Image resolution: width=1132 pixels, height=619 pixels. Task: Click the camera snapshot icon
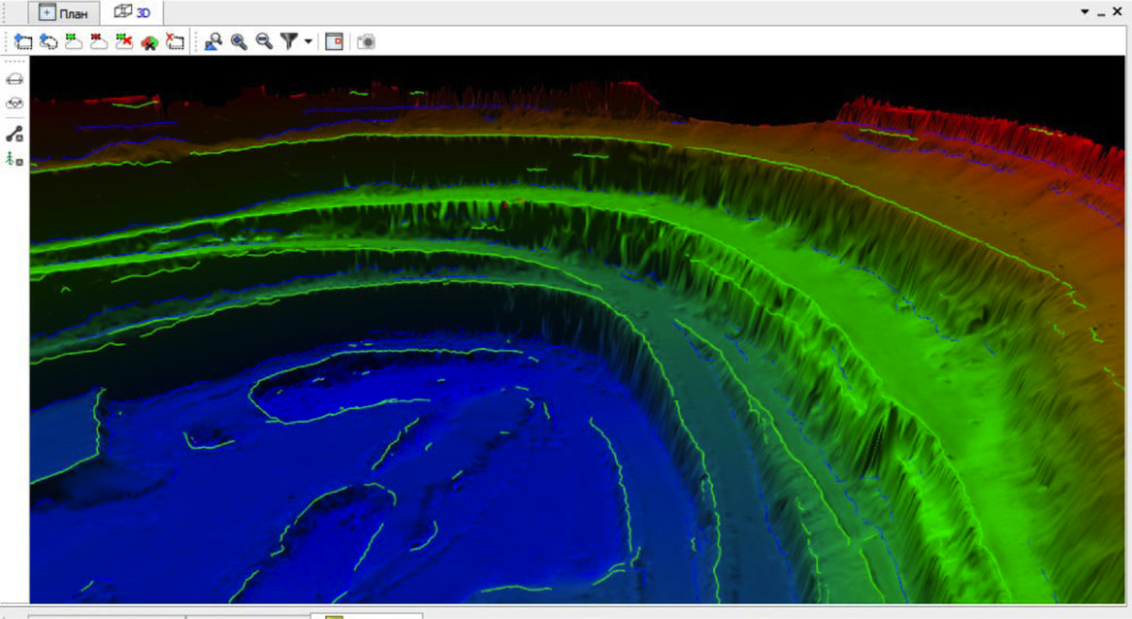pyautogui.click(x=366, y=41)
